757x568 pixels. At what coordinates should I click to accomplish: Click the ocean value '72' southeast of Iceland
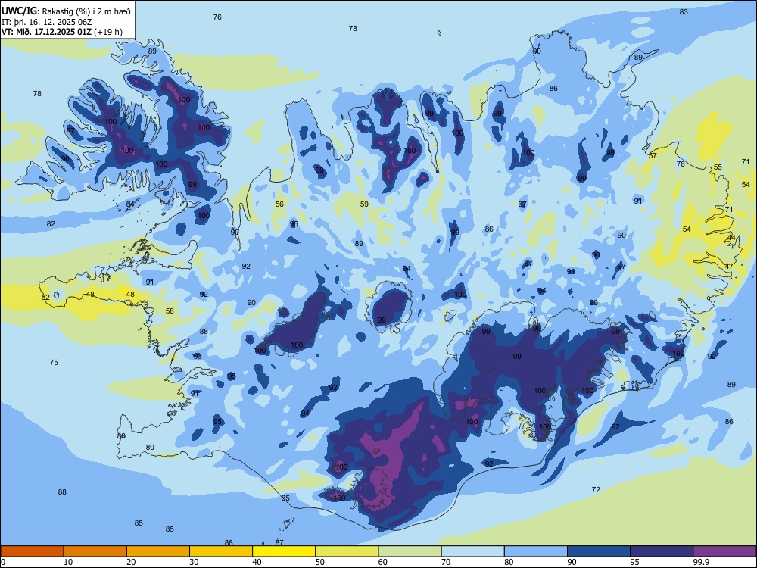coord(596,489)
